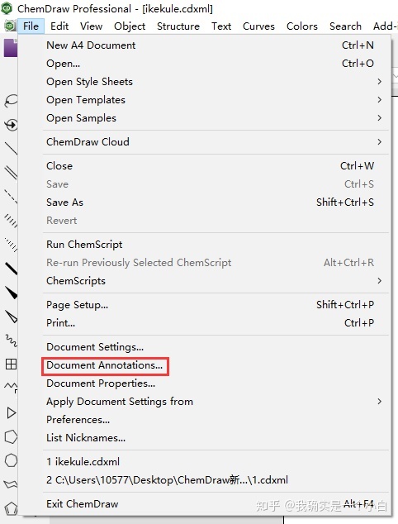Expand the Open Style Sheets submenu arrow
Image resolution: width=398 pixels, height=524 pixels.
click(379, 82)
